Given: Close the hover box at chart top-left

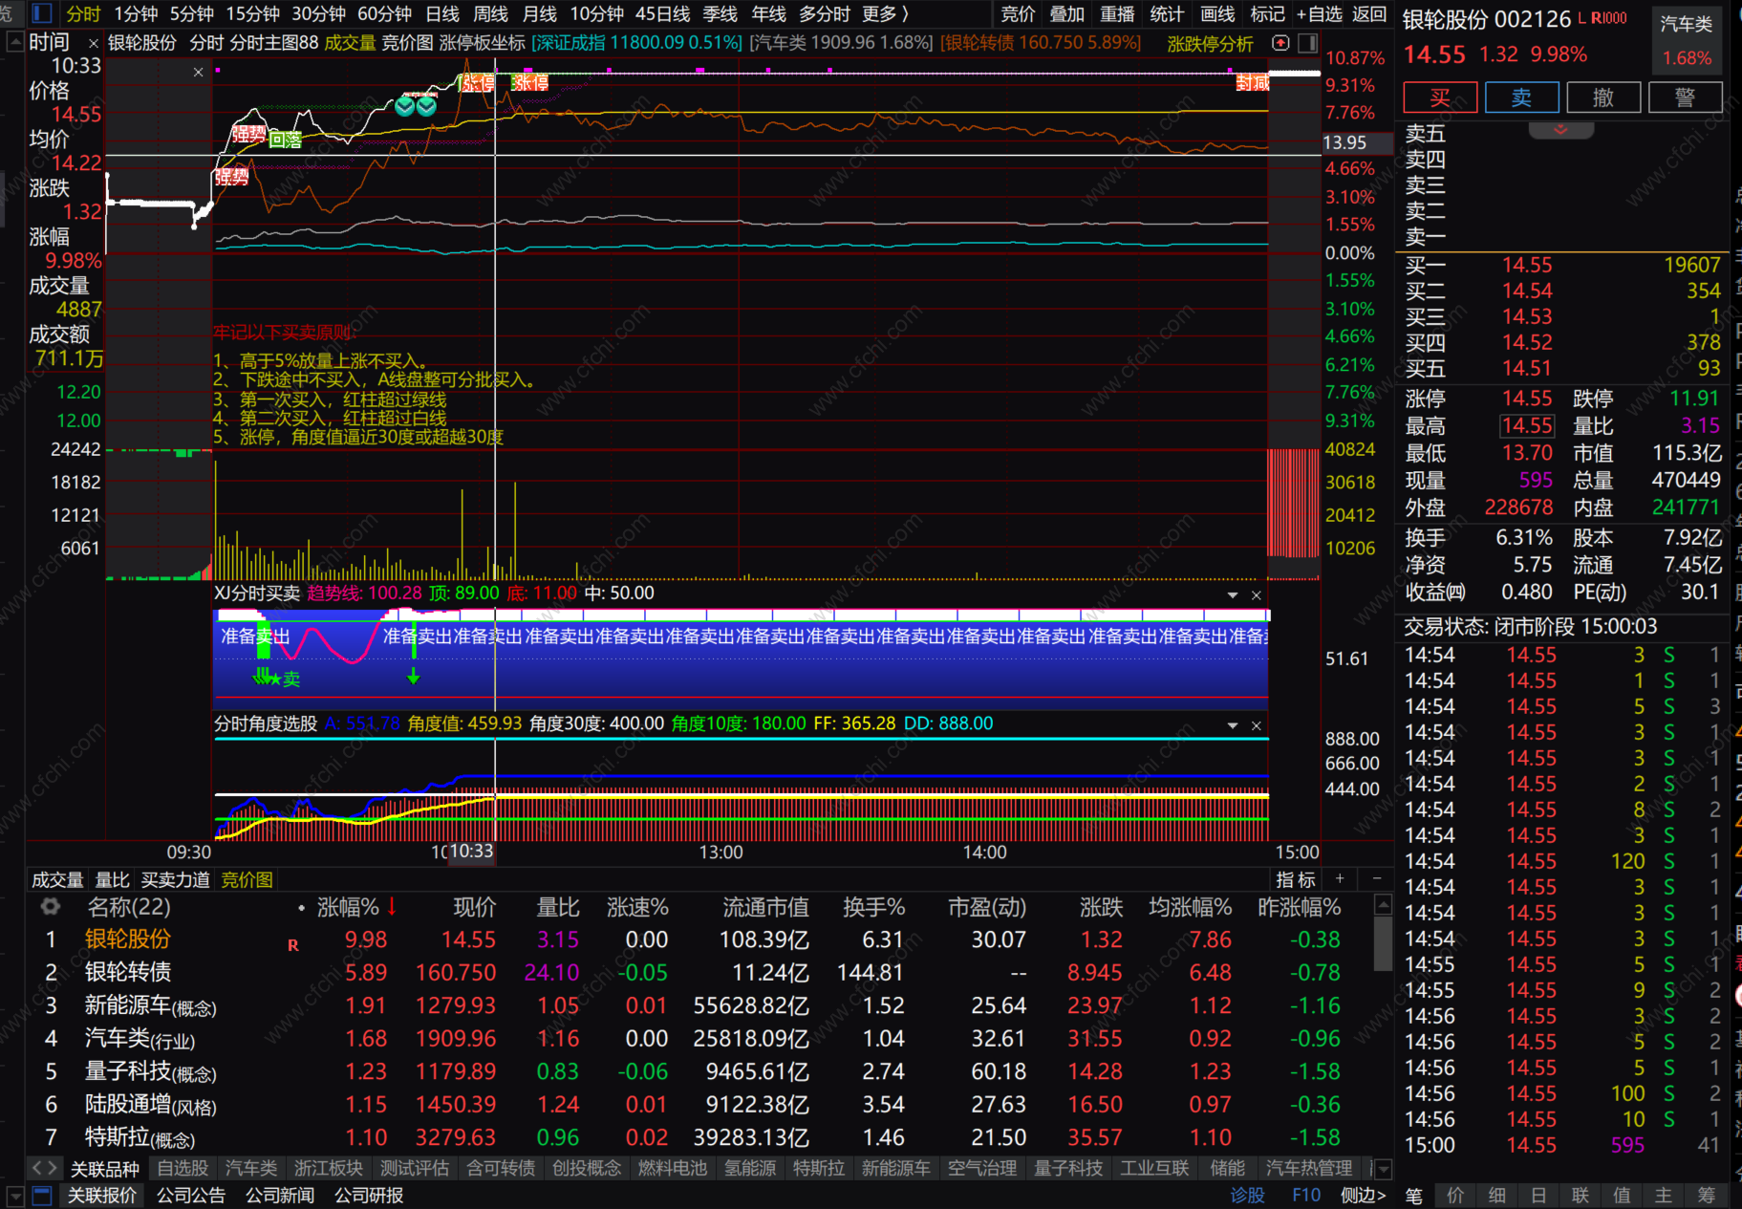Looking at the screenshot, I should click(198, 72).
